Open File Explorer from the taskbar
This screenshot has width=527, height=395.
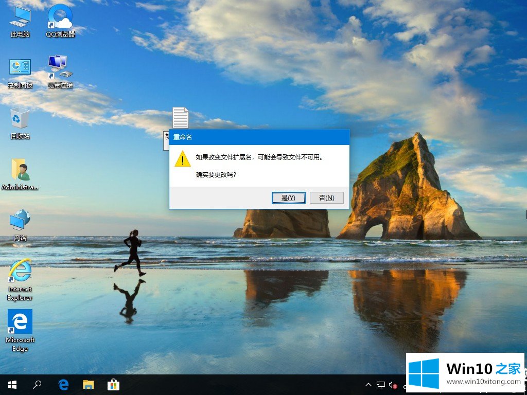[89, 385]
